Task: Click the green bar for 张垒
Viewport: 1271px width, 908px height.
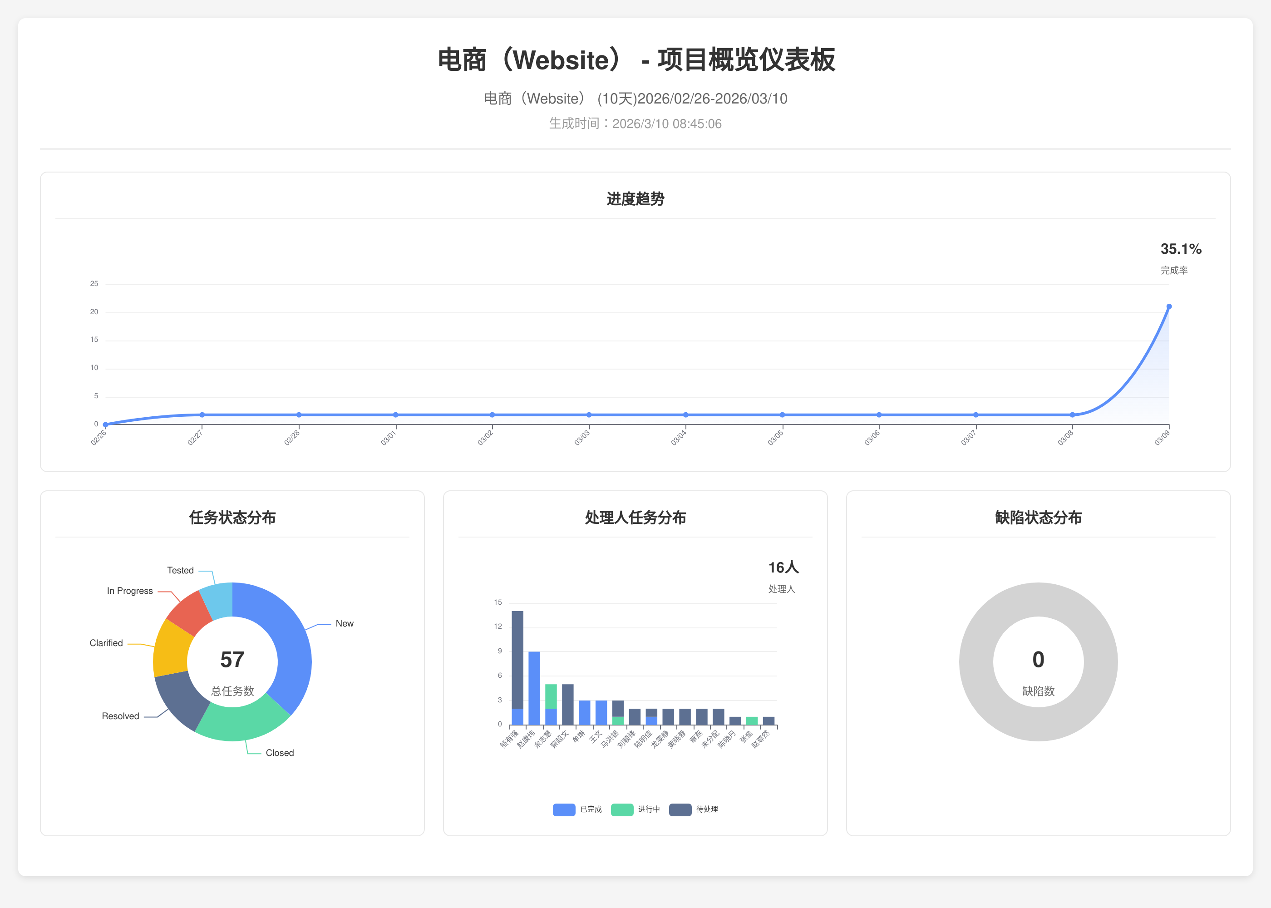Action: [x=752, y=720]
